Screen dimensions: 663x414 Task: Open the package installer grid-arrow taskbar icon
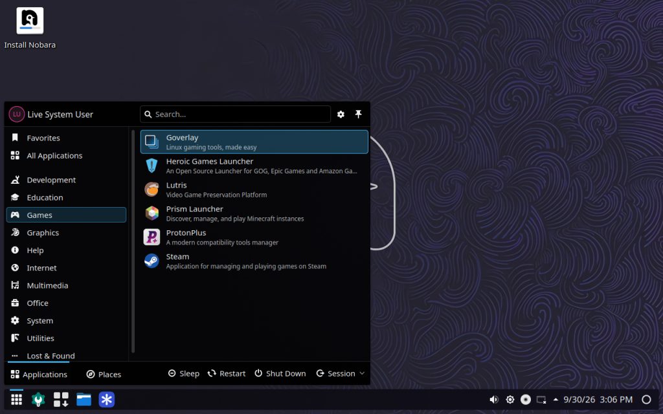pyautogui.click(x=61, y=399)
